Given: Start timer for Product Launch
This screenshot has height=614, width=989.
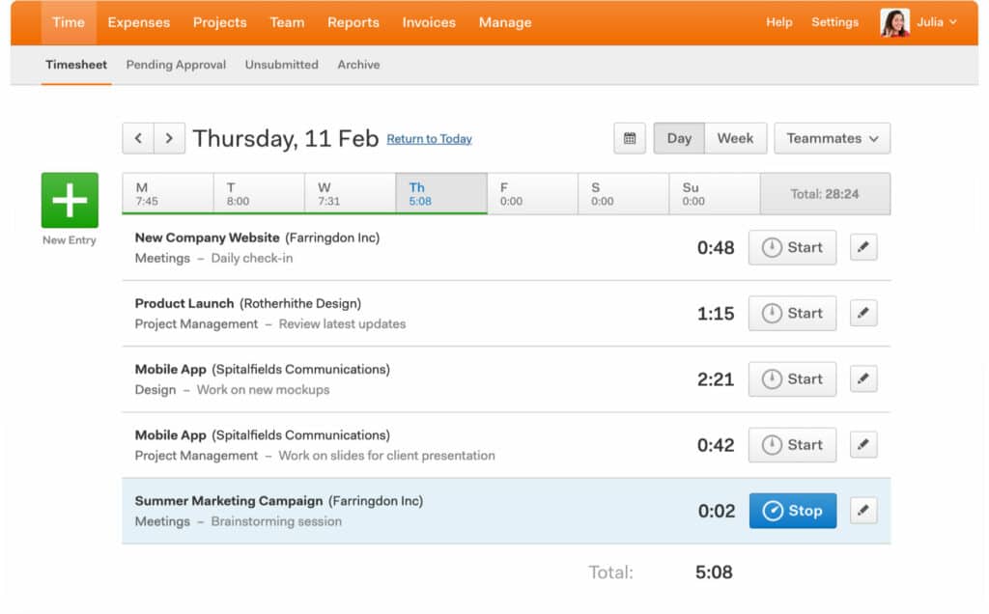Looking at the screenshot, I should tap(792, 313).
